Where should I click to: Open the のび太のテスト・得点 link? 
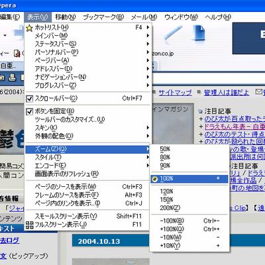pos(235,134)
